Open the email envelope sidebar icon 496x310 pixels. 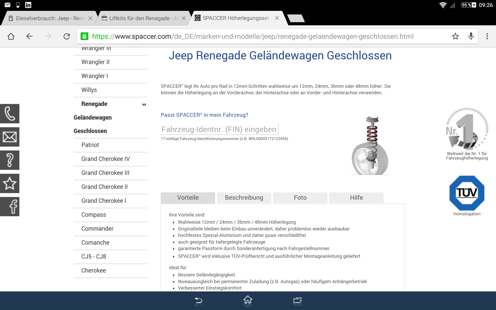(x=10, y=137)
